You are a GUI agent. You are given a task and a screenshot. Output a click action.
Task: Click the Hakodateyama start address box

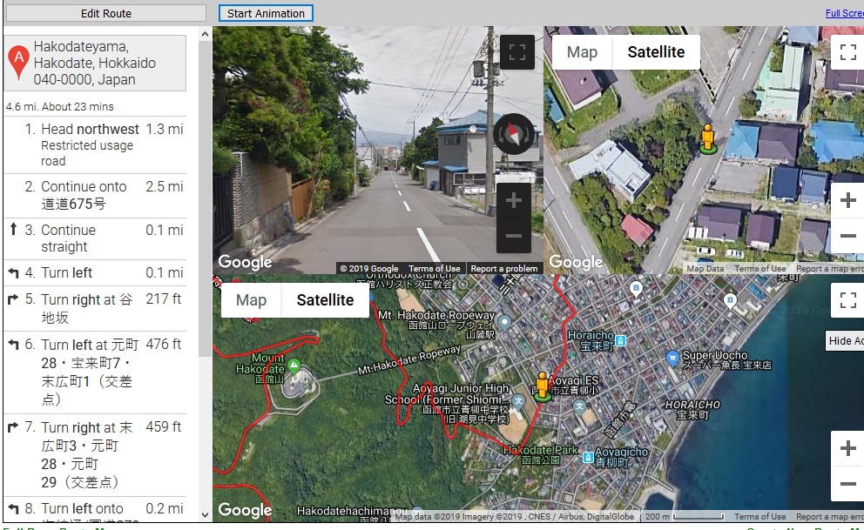click(x=95, y=63)
